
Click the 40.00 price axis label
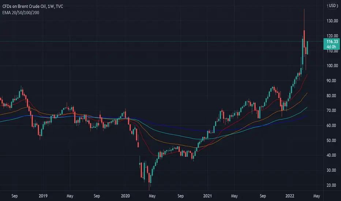(331, 155)
